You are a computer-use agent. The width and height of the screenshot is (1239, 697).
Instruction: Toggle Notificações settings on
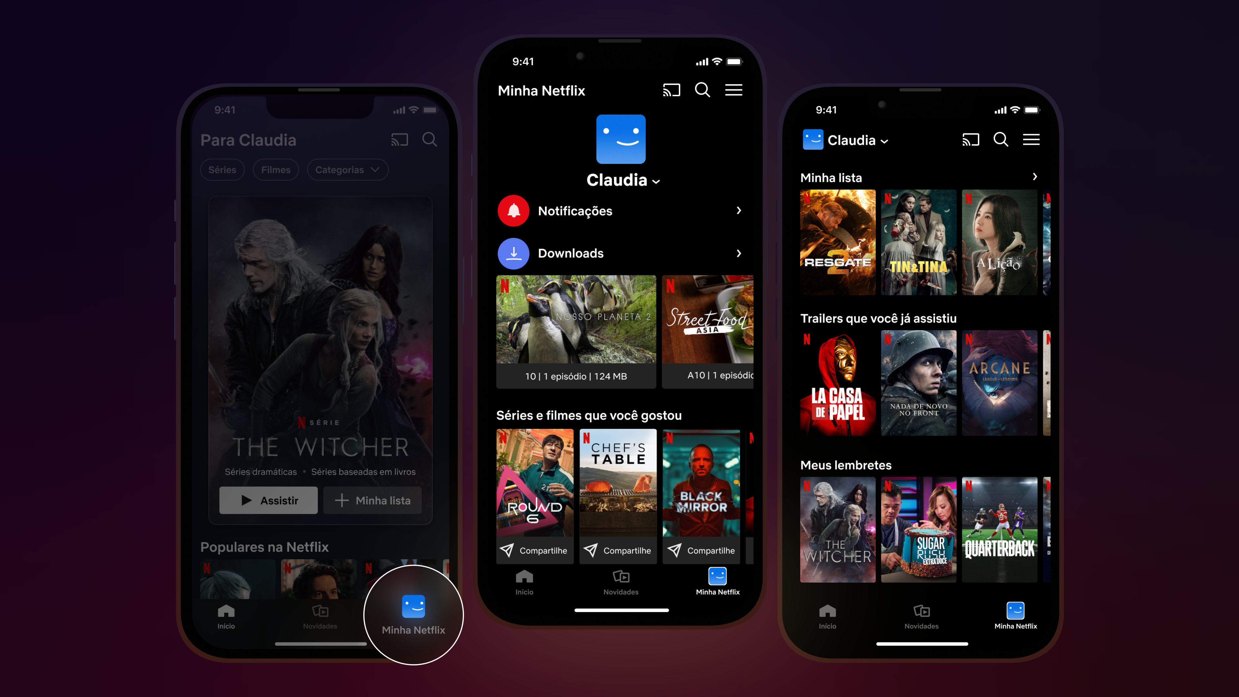point(619,210)
